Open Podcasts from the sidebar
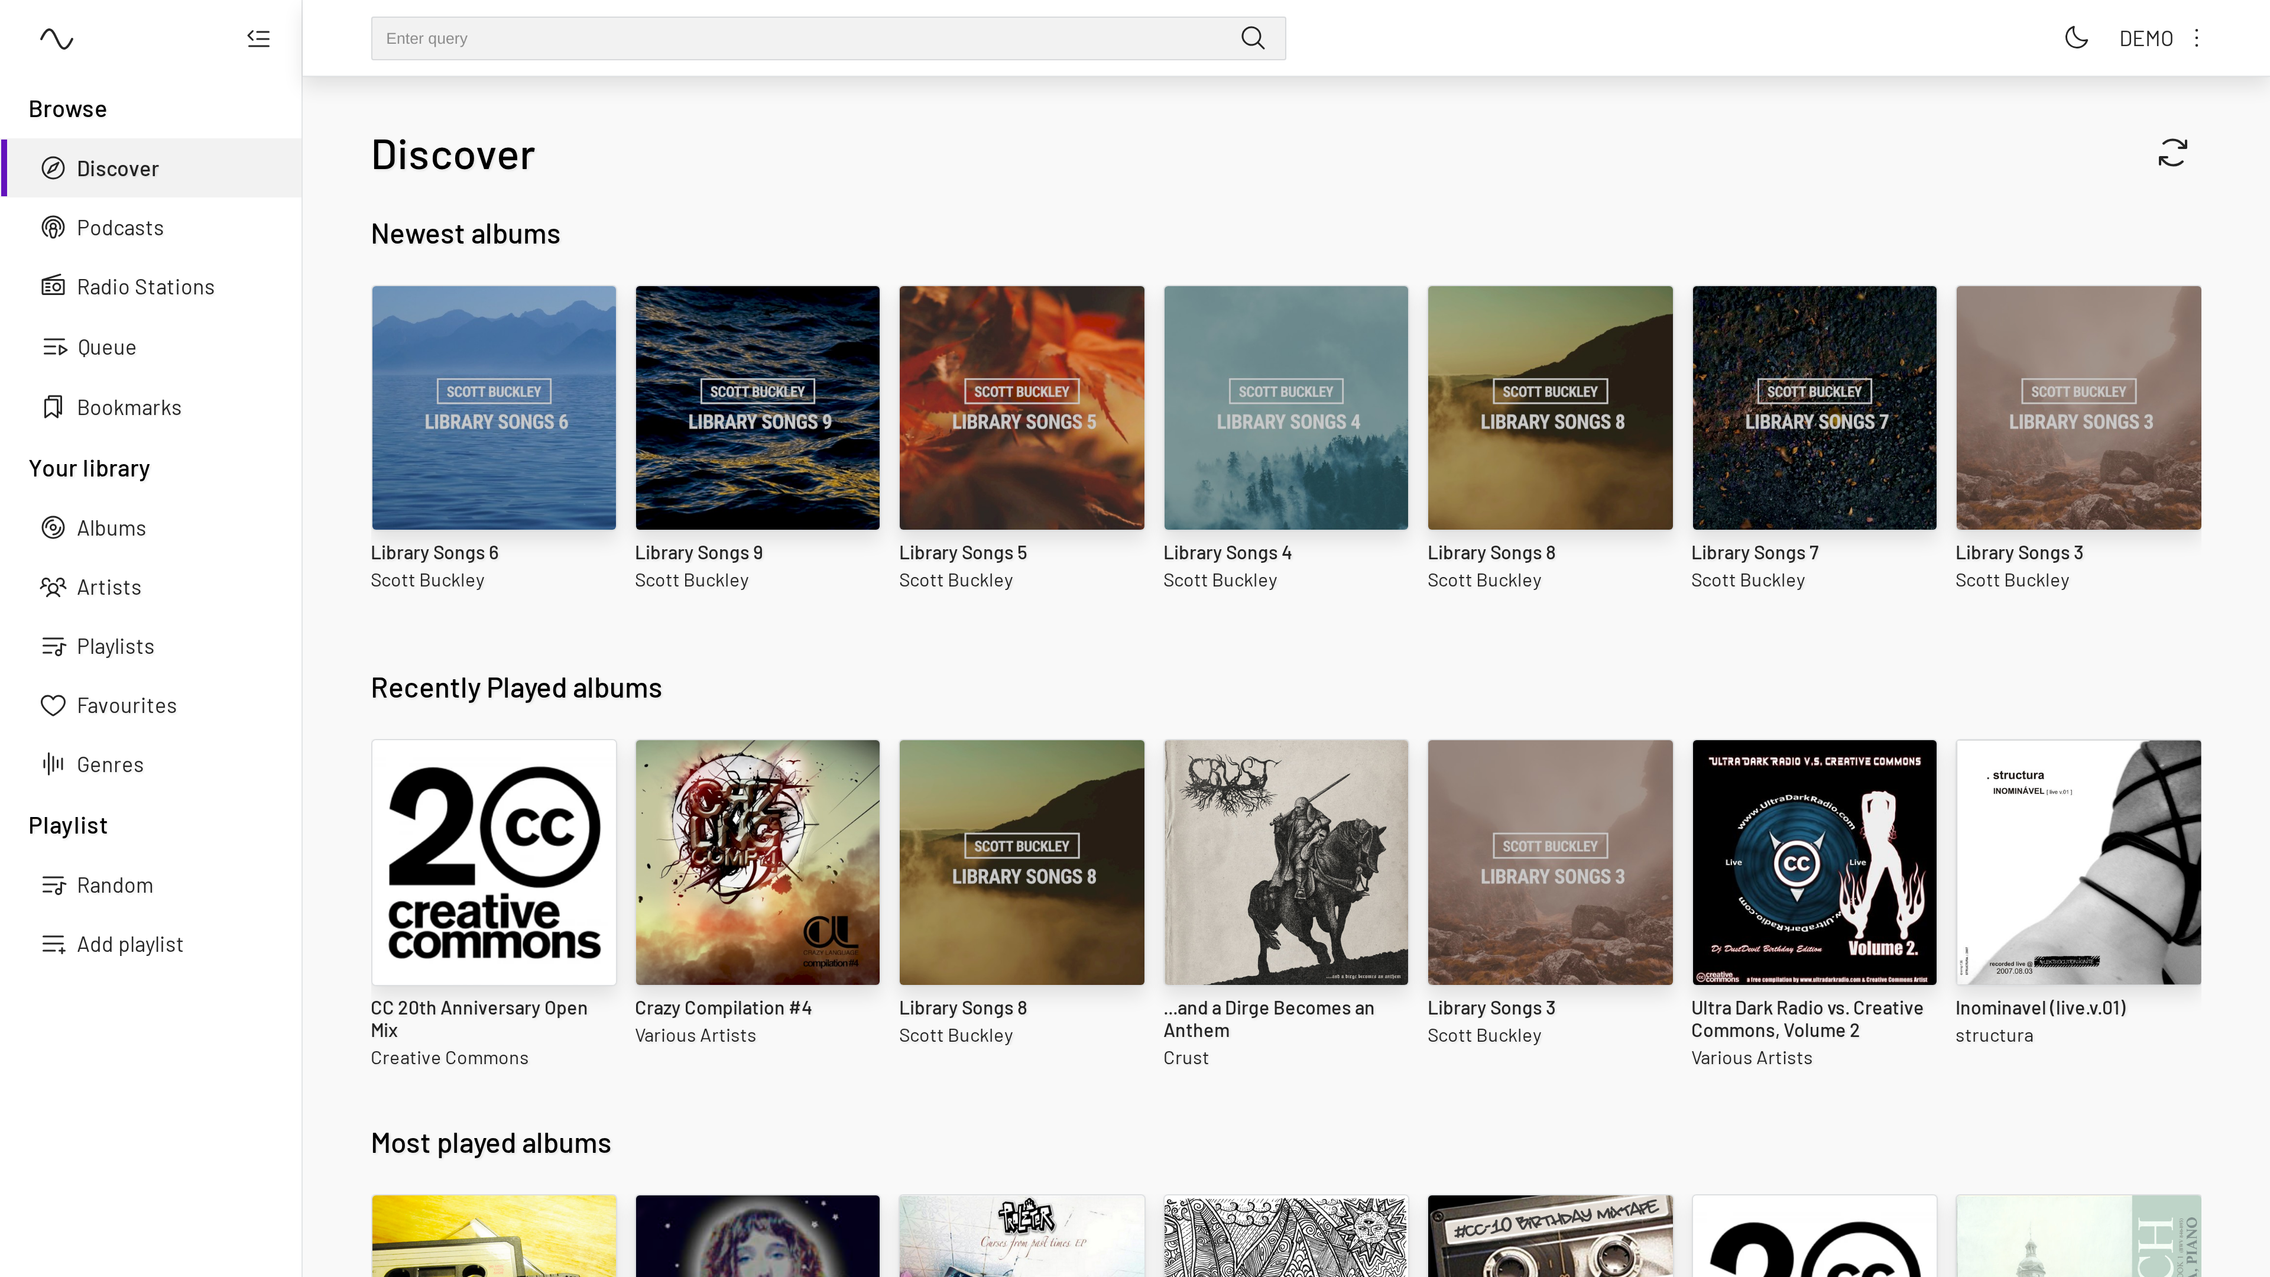 click(x=120, y=228)
